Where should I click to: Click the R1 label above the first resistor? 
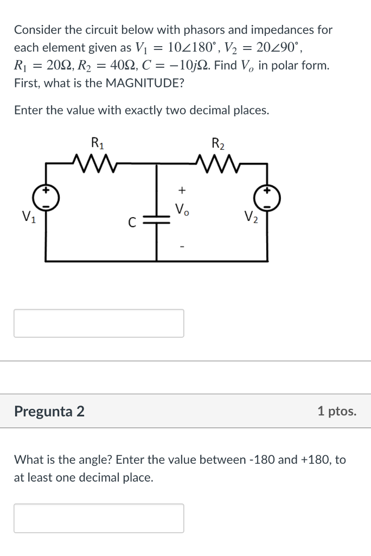(97, 143)
